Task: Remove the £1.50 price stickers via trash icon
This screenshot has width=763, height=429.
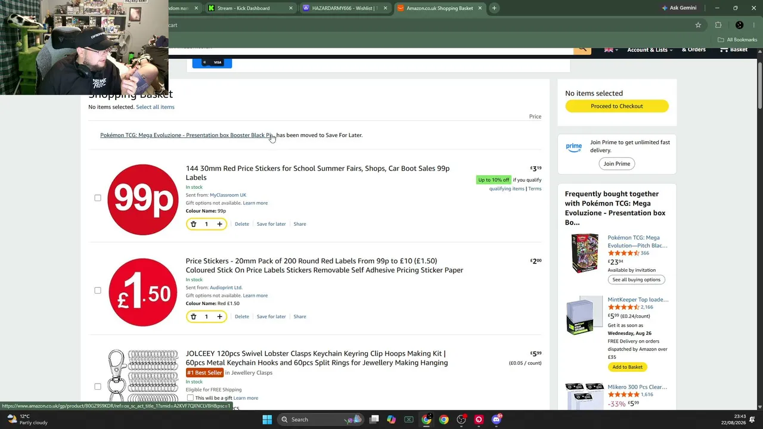Action: tap(193, 316)
